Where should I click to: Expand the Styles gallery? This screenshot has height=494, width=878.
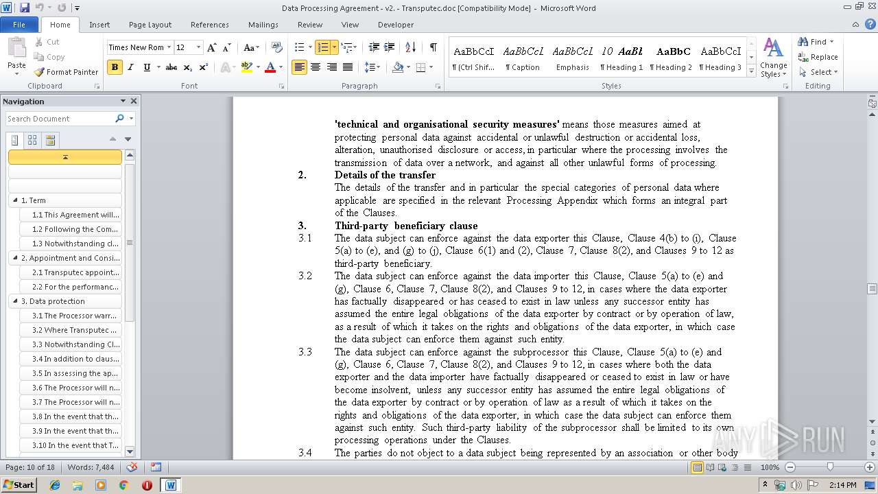coord(751,71)
